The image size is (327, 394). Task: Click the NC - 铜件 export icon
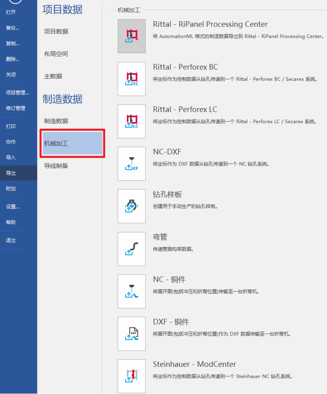coord(132,291)
